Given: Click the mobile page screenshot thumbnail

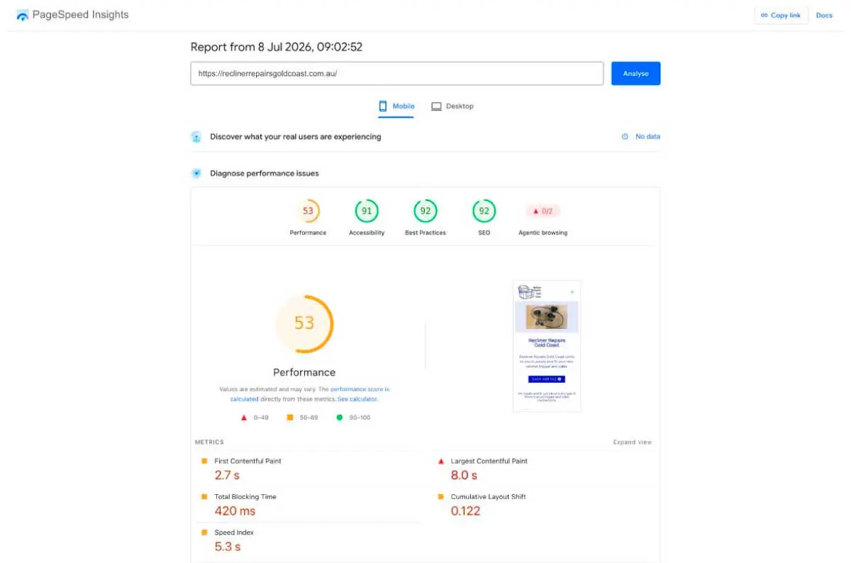Looking at the screenshot, I should (x=547, y=346).
